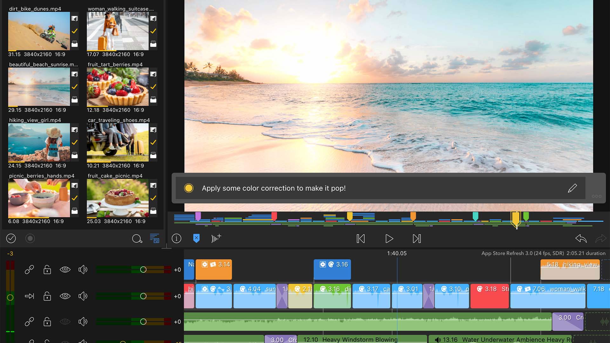Image resolution: width=610 pixels, height=343 pixels.
Task: Skip to previous edit point
Action: (361, 239)
